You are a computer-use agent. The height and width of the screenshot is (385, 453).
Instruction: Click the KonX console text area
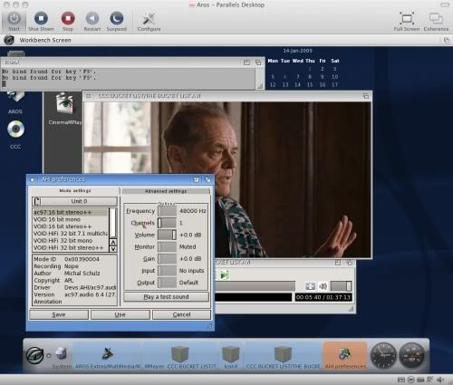(x=129, y=78)
